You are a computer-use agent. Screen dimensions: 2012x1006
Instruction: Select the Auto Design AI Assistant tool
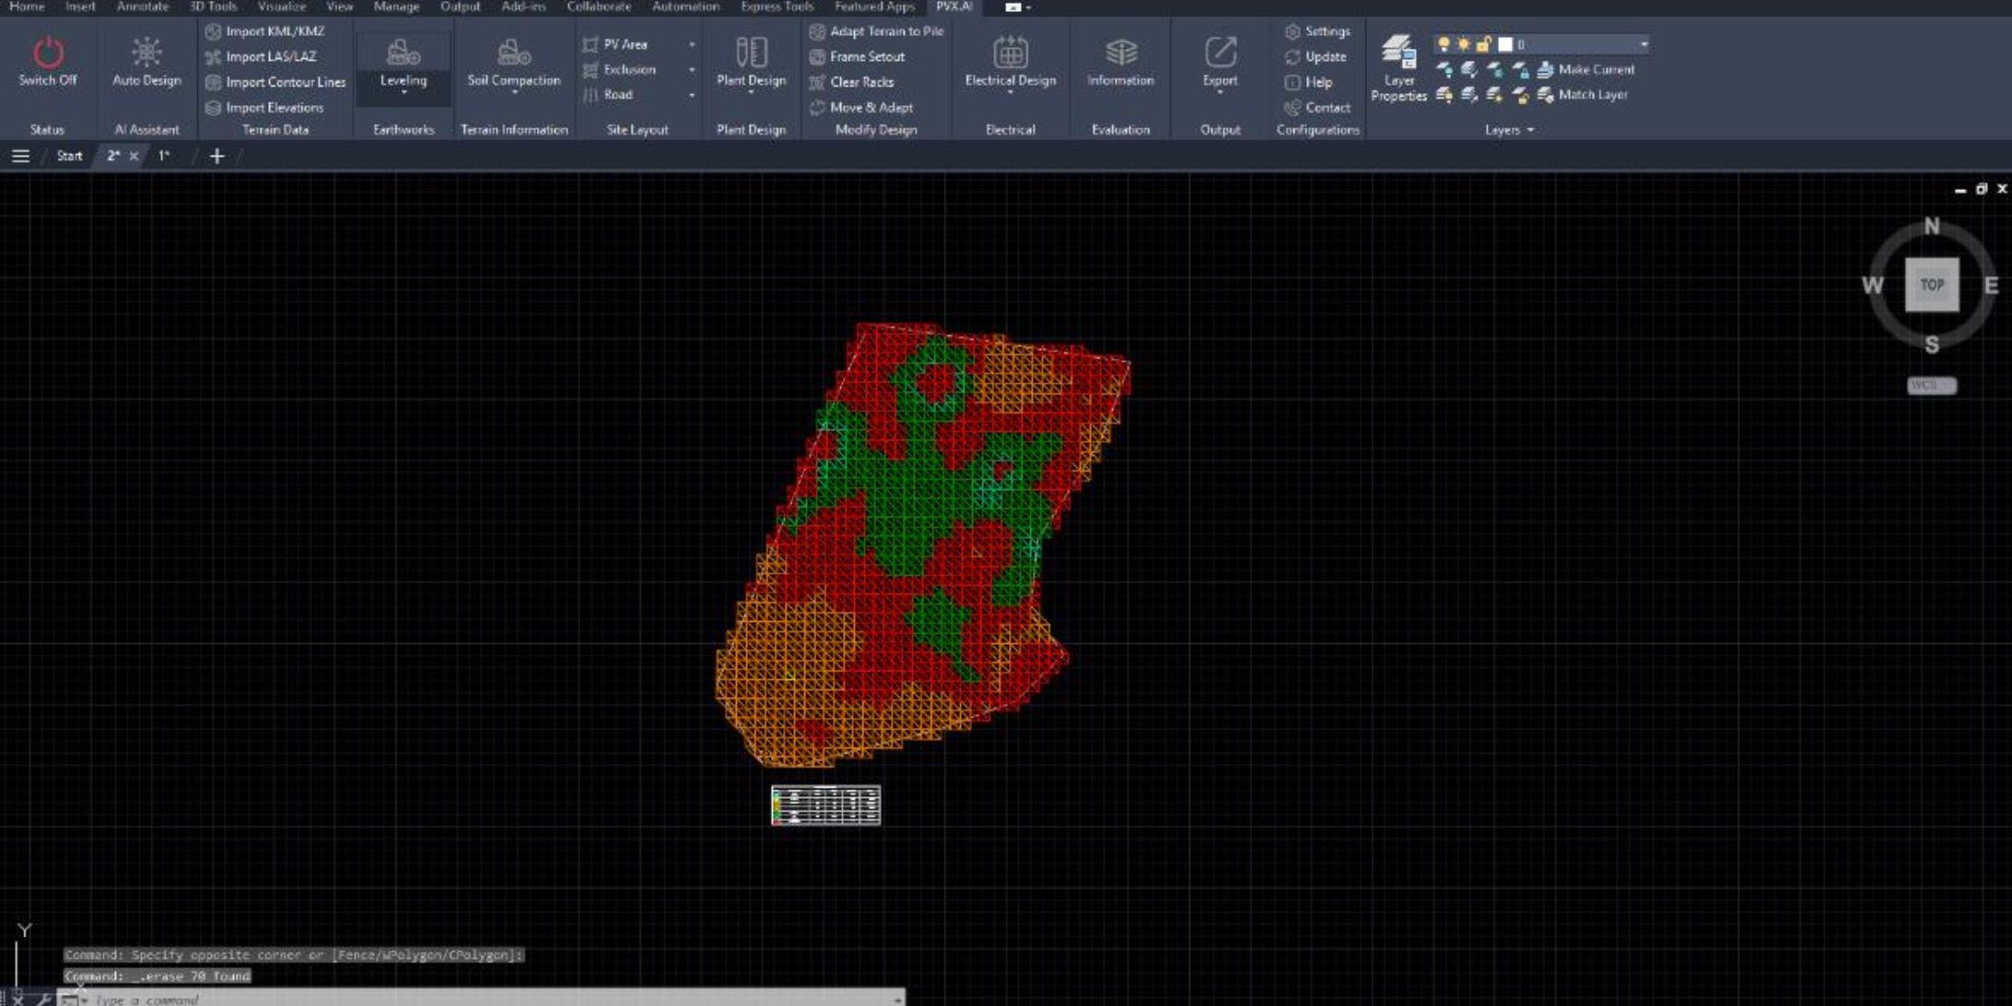click(x=145, y=55)
